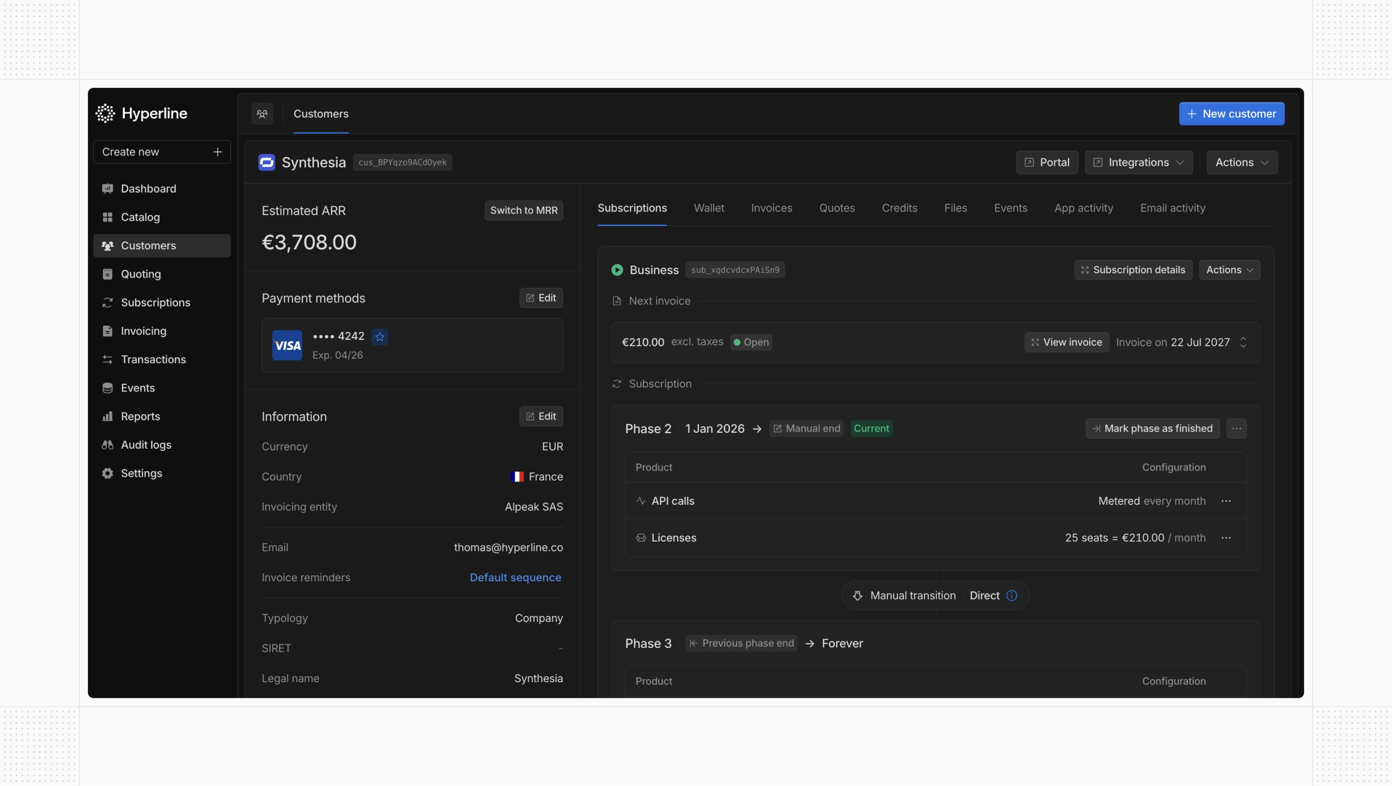
Task: Switch estimated ARR to MRR
Action: (523, 210)
